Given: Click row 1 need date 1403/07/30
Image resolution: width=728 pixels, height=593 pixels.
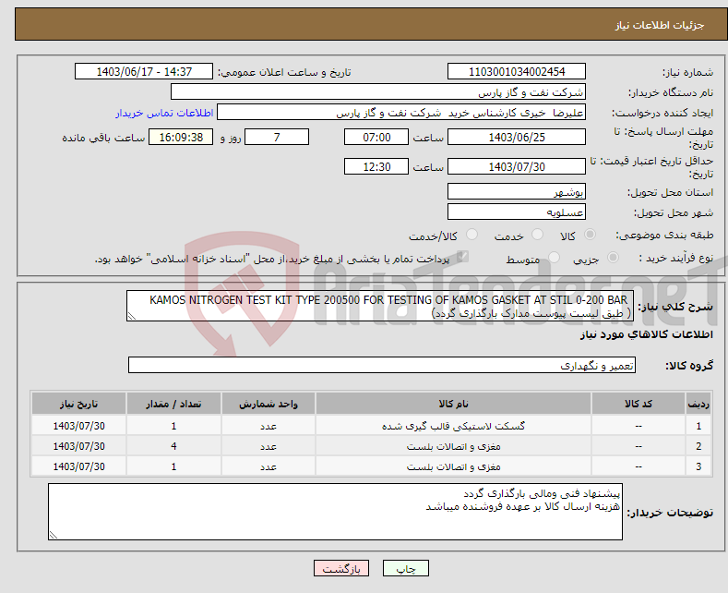Looking at the screenshot, I should point(78,426).
